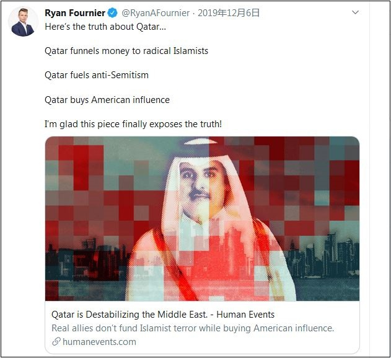391x358 pixels.
Task: Click the line "Qatar fuels anti-Semitism"
Action: [x=97, y=75]
